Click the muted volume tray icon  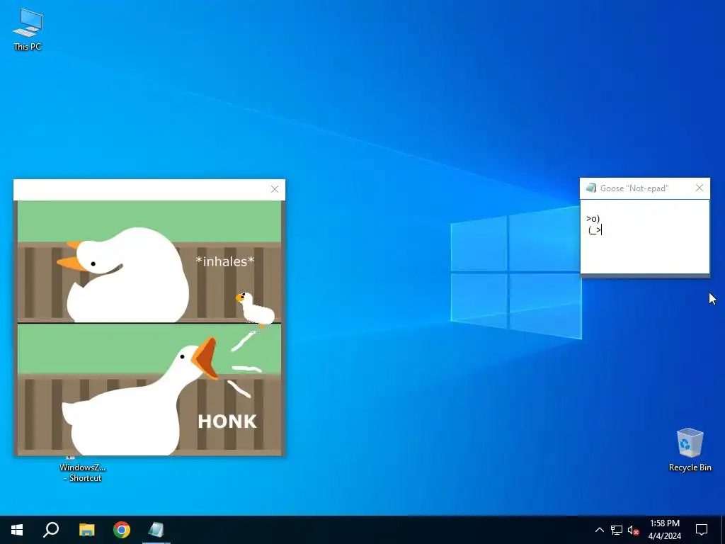(x=633, y=530)
